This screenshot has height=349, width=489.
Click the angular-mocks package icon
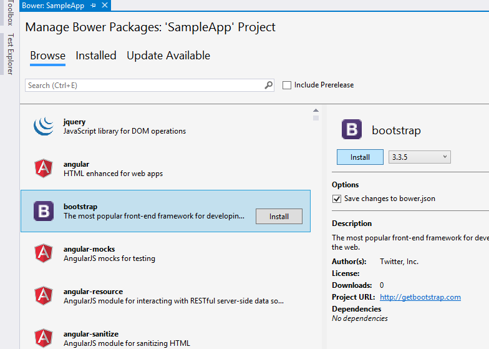coord(44,253)
